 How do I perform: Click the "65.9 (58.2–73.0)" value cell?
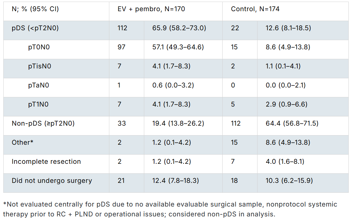[x=179, y=28]
